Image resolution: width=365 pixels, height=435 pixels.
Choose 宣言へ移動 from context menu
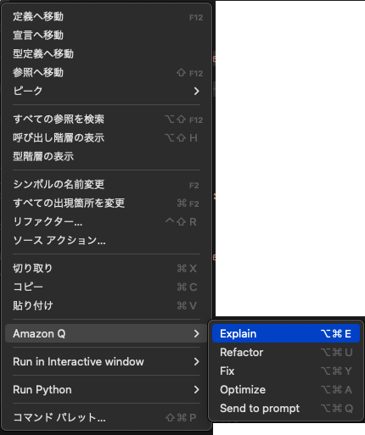coord(106,36)
